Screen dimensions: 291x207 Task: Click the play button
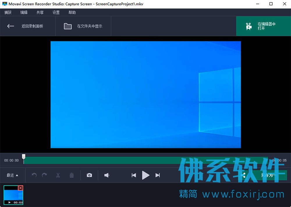[x=146, y=175]
